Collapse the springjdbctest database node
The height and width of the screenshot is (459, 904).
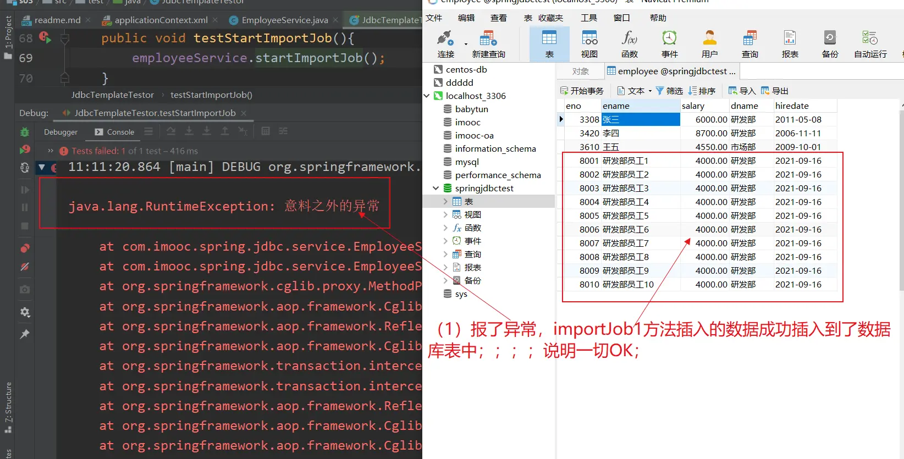(x=436, y=189)
